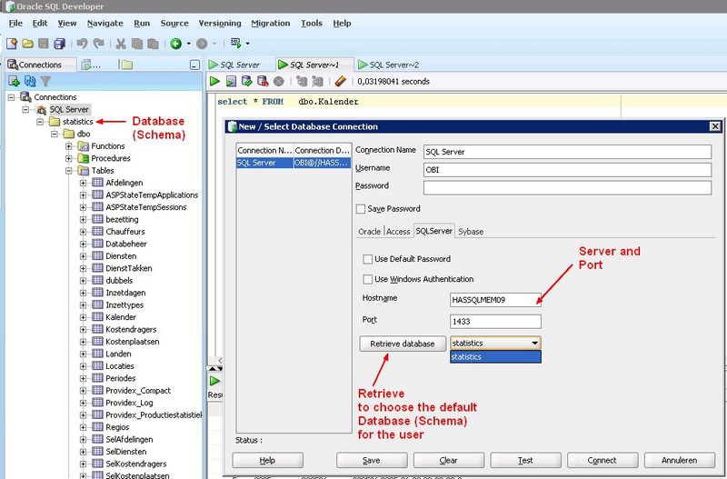This screenshot has height=479, width=727.
Task: Click the Rollback icon in worksheet toolbar
Action: click(x=263, y=81)
